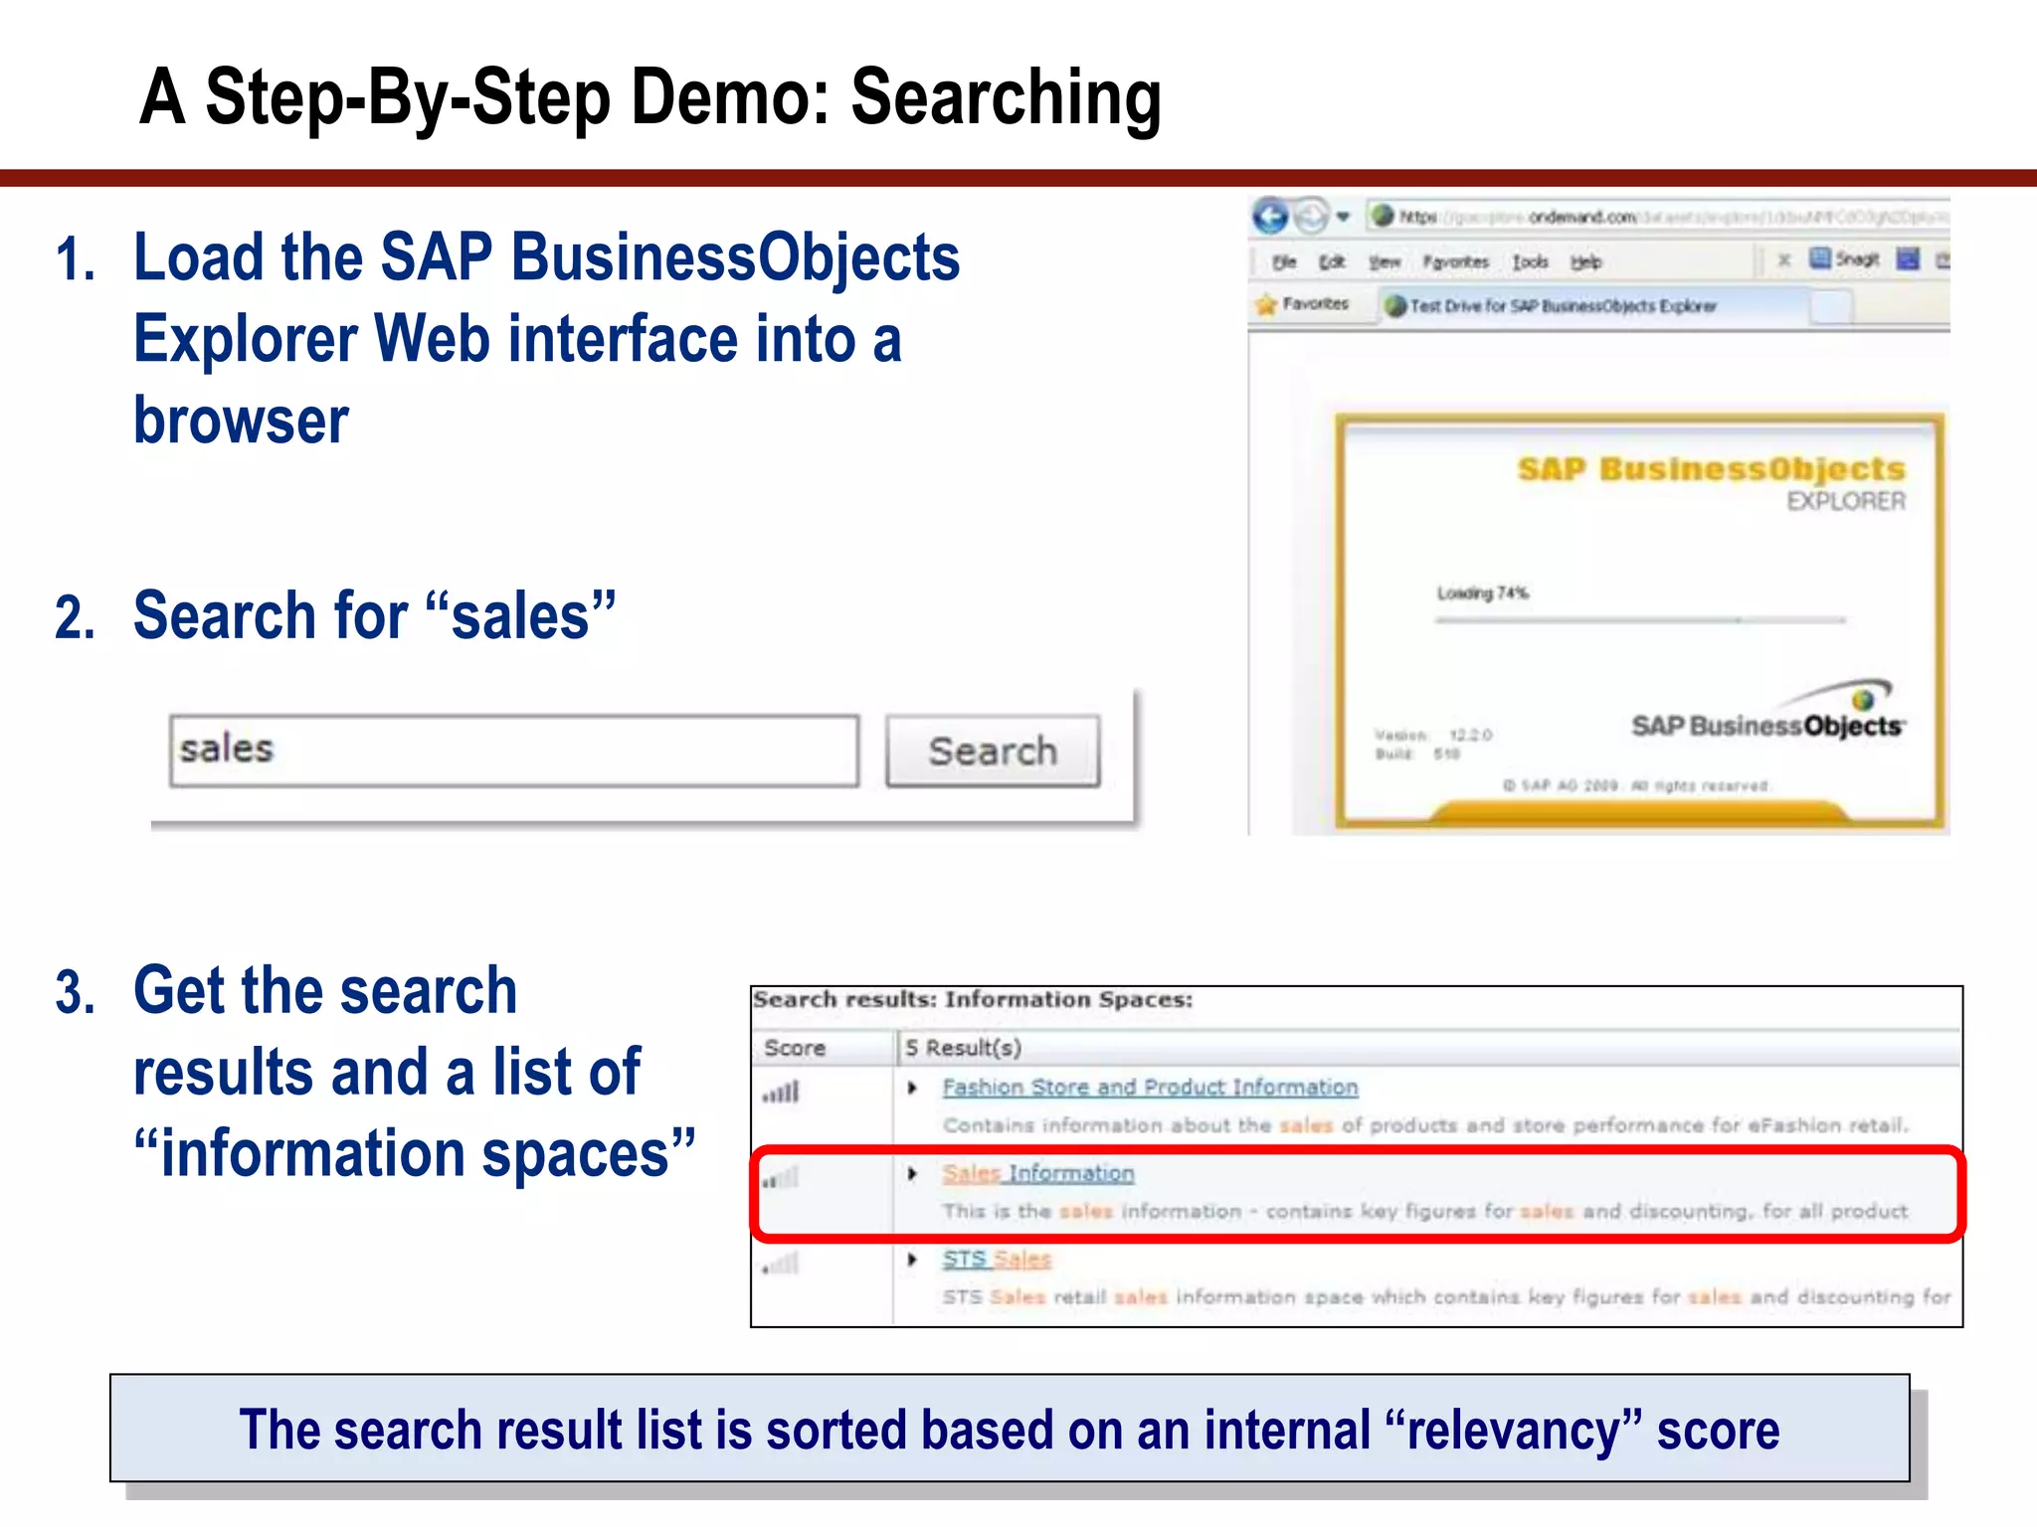The image size is (2037, 1527).
Task: Click relevancy score bars for STS Sales
Action: 781,1265
